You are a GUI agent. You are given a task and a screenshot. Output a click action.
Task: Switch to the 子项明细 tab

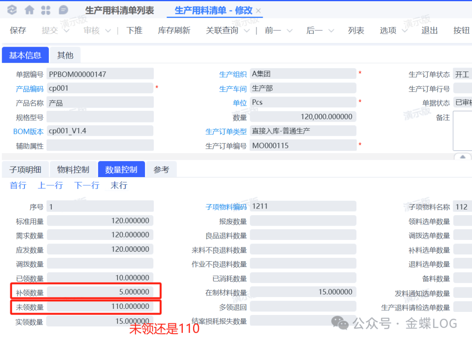coord(25,170)
